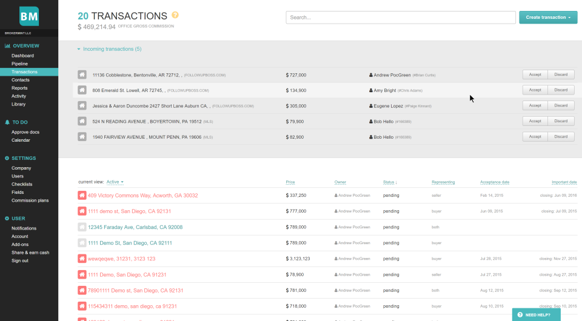Click house icon for 808 Emerald St

82,90
